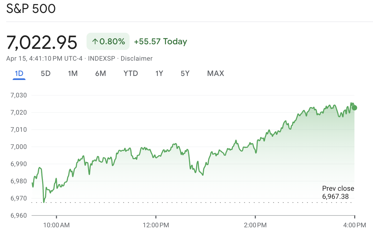Show the MAX historical chart
The height and width of the screenshot is (234, 373).
tap(215, 73)
